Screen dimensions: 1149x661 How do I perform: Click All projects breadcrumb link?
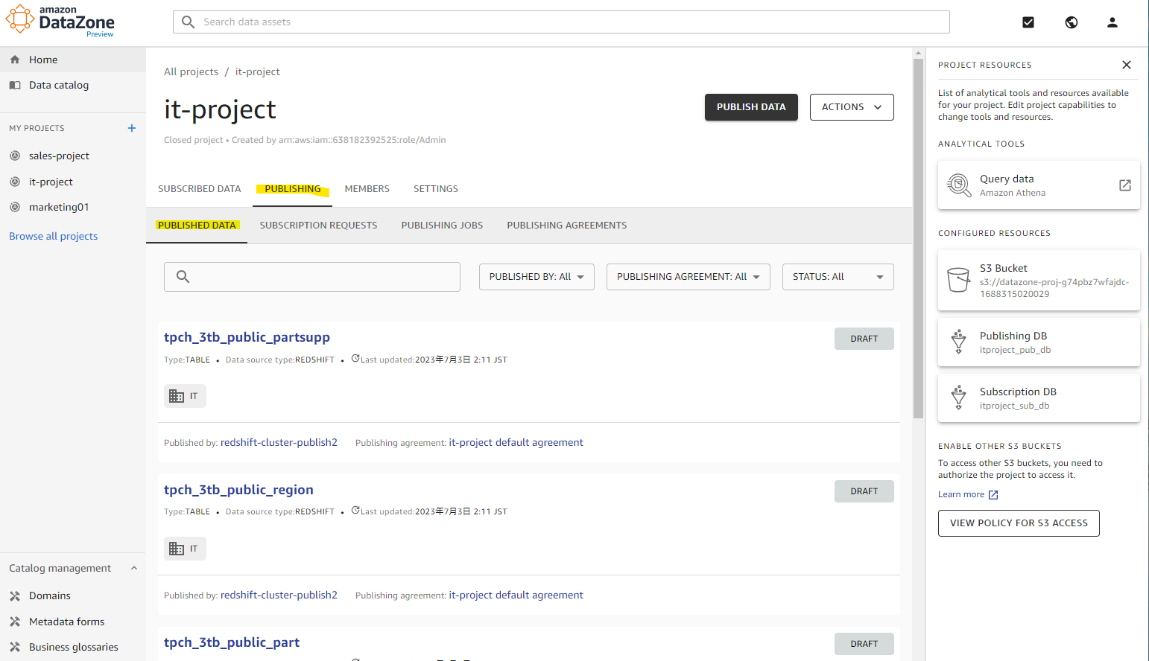pos(191,71)
